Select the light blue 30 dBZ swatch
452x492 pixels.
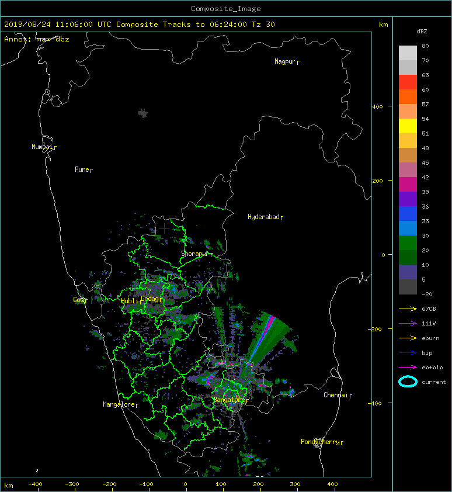tap(408, 228)
